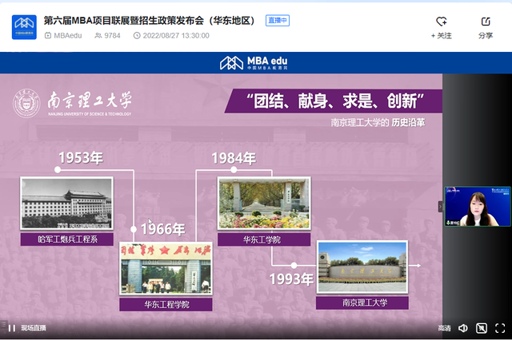This screenshot has height=340, width=512.
Task: Click the 南京理工大学 caption under 1993 photo
Action: click(362, 302)
